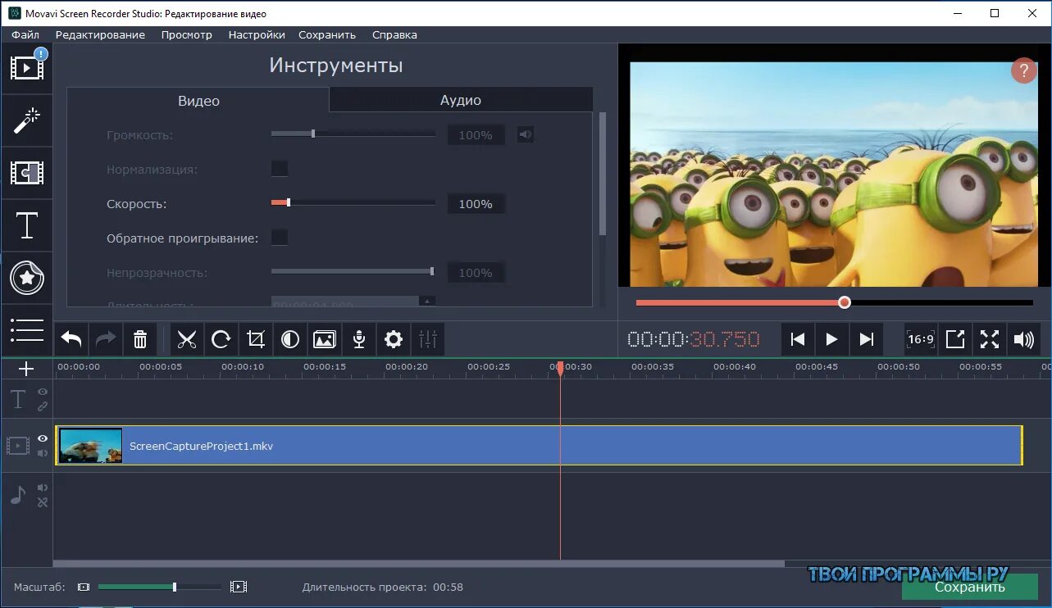
Task: Click the timeline horizontal scrollbar
Action: tap(418, 564)
